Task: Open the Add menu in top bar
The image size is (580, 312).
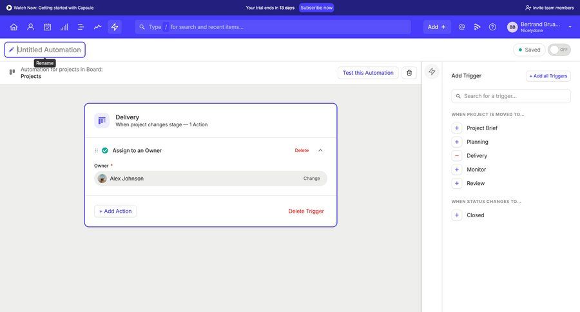Action: [436, 27]
